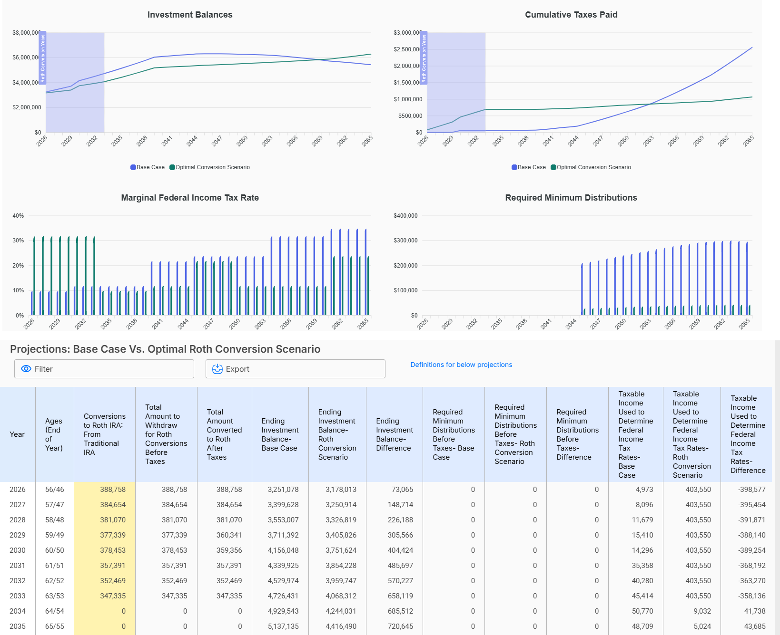Click Ages (End of Year) column header

54,434
